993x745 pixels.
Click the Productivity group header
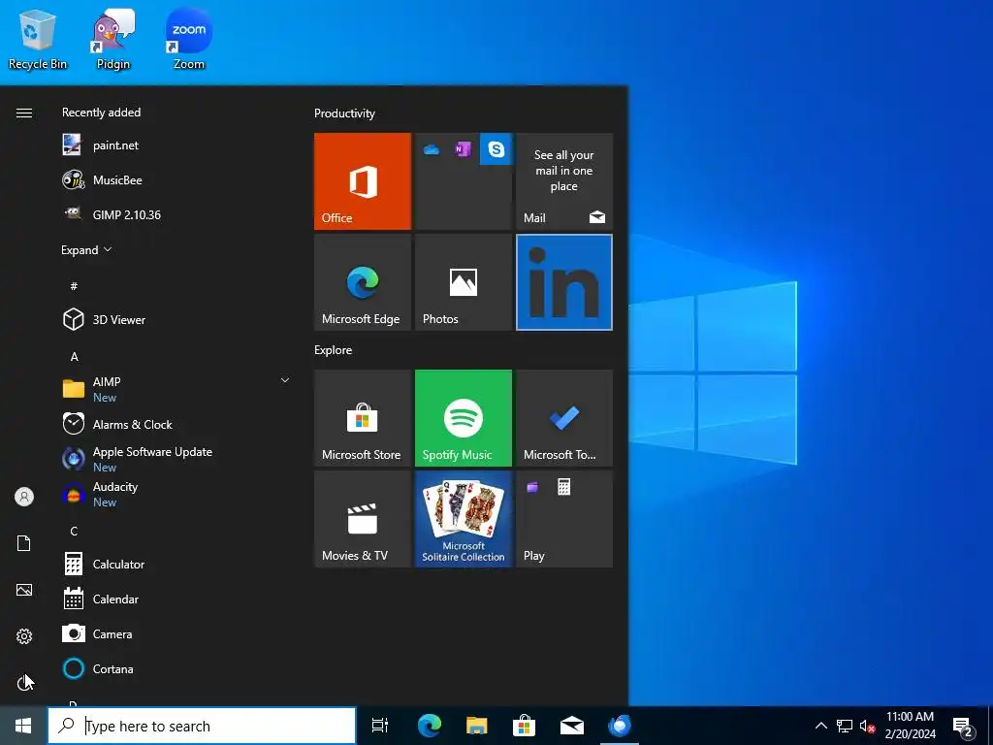coord(344,113)
